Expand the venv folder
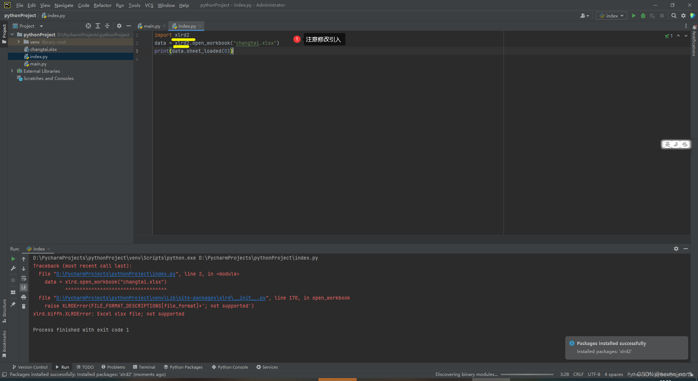 (x=19, y=42)
